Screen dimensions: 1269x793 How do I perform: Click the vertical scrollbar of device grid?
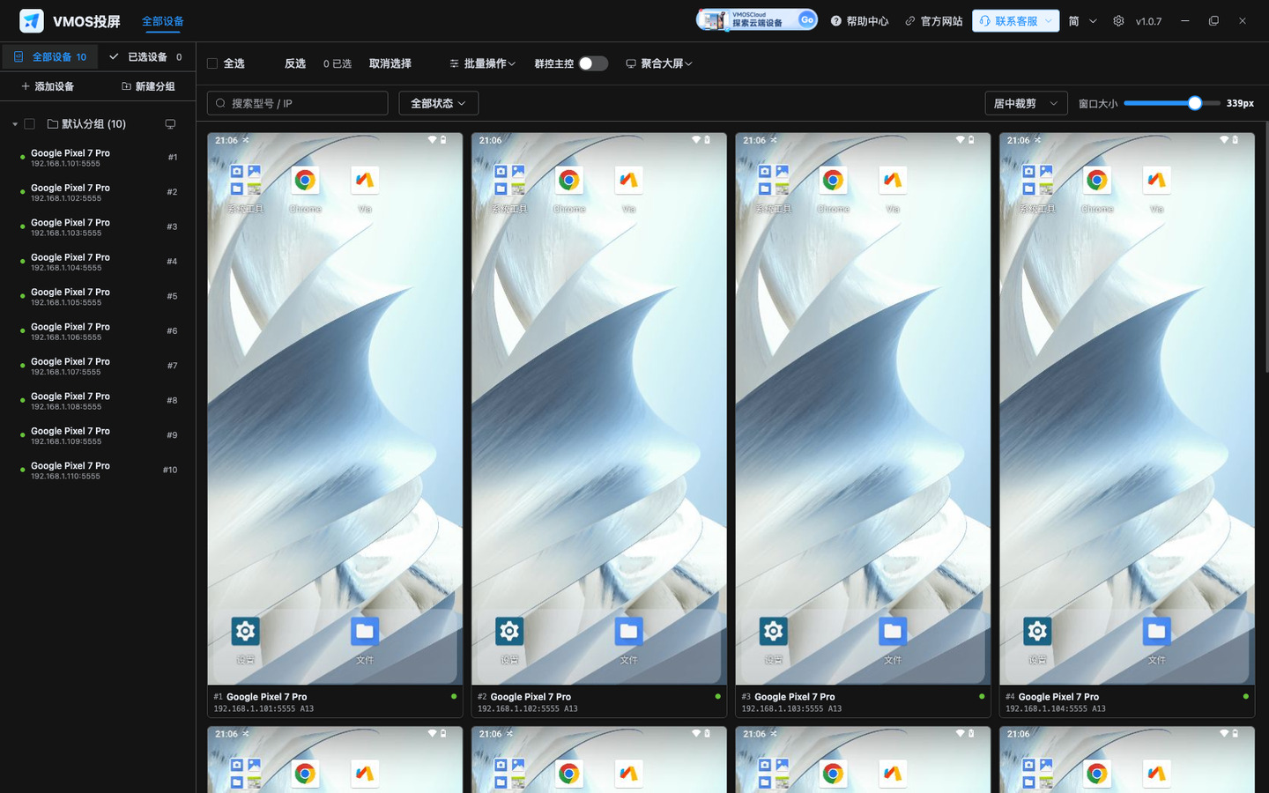[x=1266, y=247]
